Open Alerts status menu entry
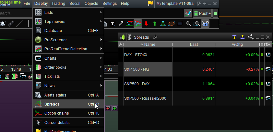This screenshot has height=132, width=273. click(68, 95)
